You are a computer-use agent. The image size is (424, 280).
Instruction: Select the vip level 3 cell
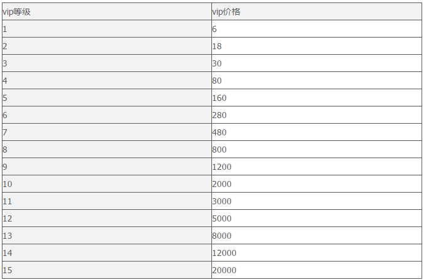pyautogui.click(x=106, y=63)
